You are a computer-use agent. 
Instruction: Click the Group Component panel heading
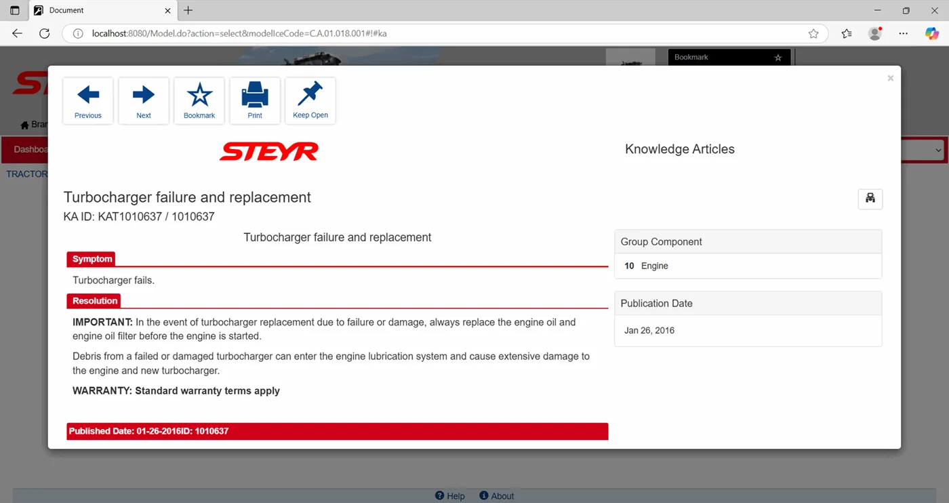point(748,242)
